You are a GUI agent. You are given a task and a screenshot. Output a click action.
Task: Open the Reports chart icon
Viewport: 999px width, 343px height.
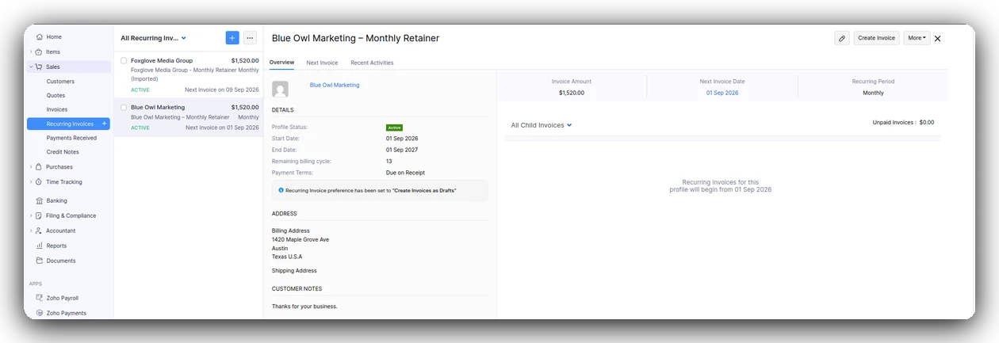39,246
